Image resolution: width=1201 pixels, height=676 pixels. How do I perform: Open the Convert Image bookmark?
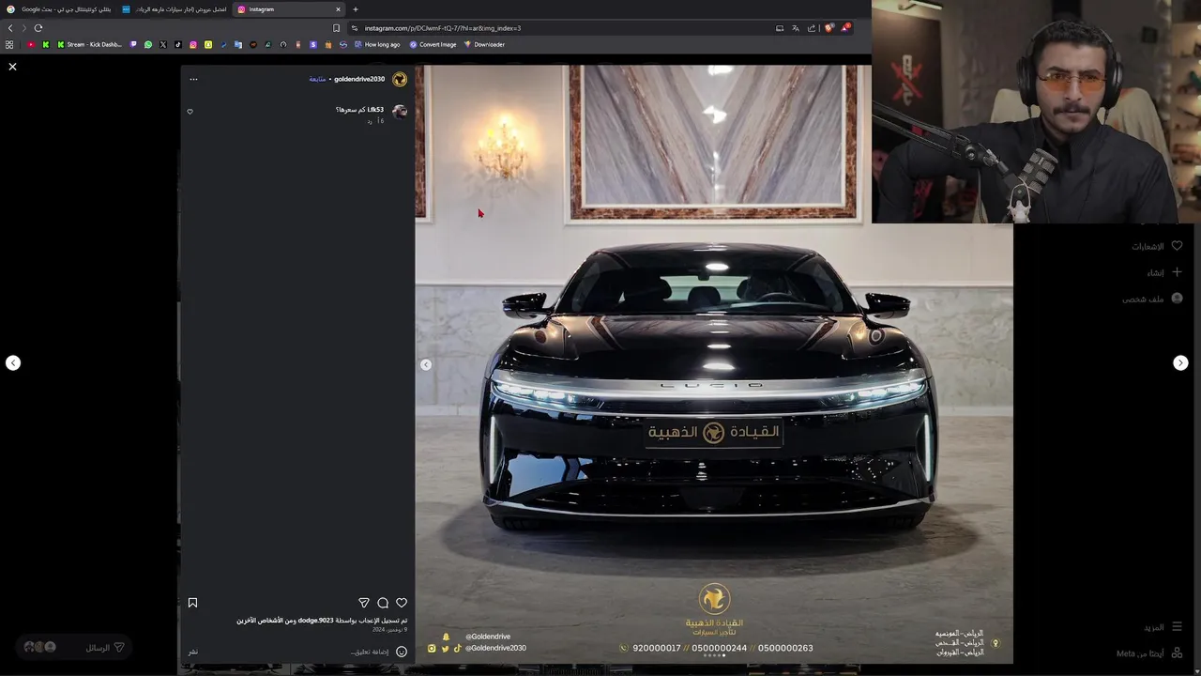pyautogui.click(x=433, y=44)
